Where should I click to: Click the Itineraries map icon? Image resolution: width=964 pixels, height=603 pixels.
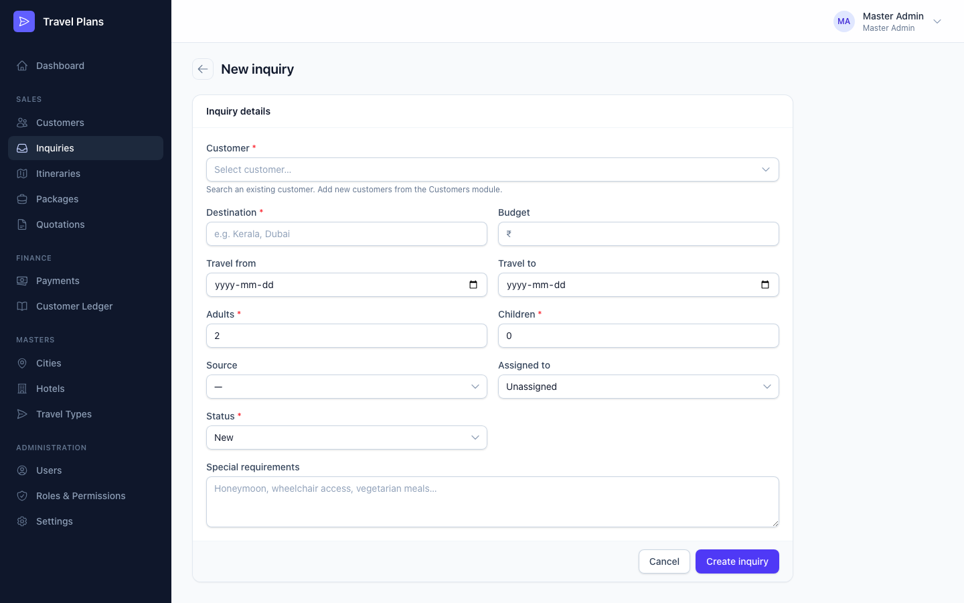22,174
